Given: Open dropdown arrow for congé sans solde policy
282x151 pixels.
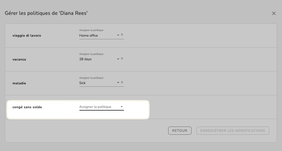Looking at the screenshot, I should [122, 107].
